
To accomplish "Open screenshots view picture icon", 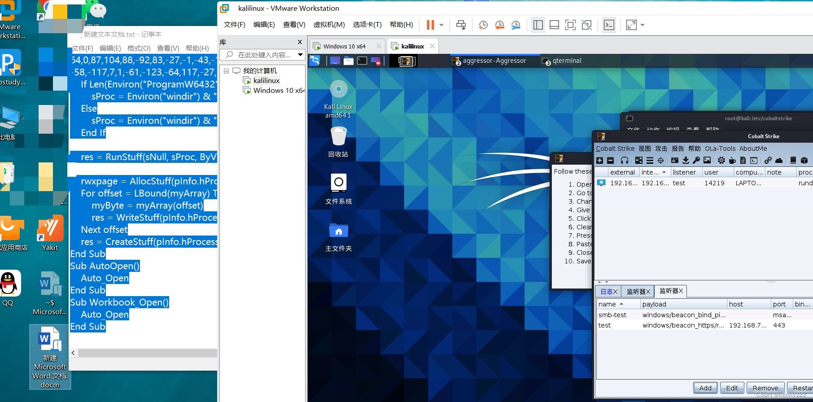I will (707, 160).
